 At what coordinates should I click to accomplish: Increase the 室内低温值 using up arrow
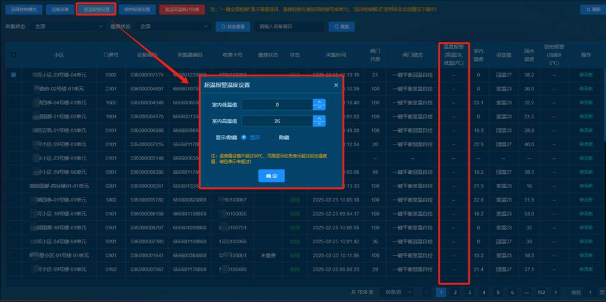319,102
